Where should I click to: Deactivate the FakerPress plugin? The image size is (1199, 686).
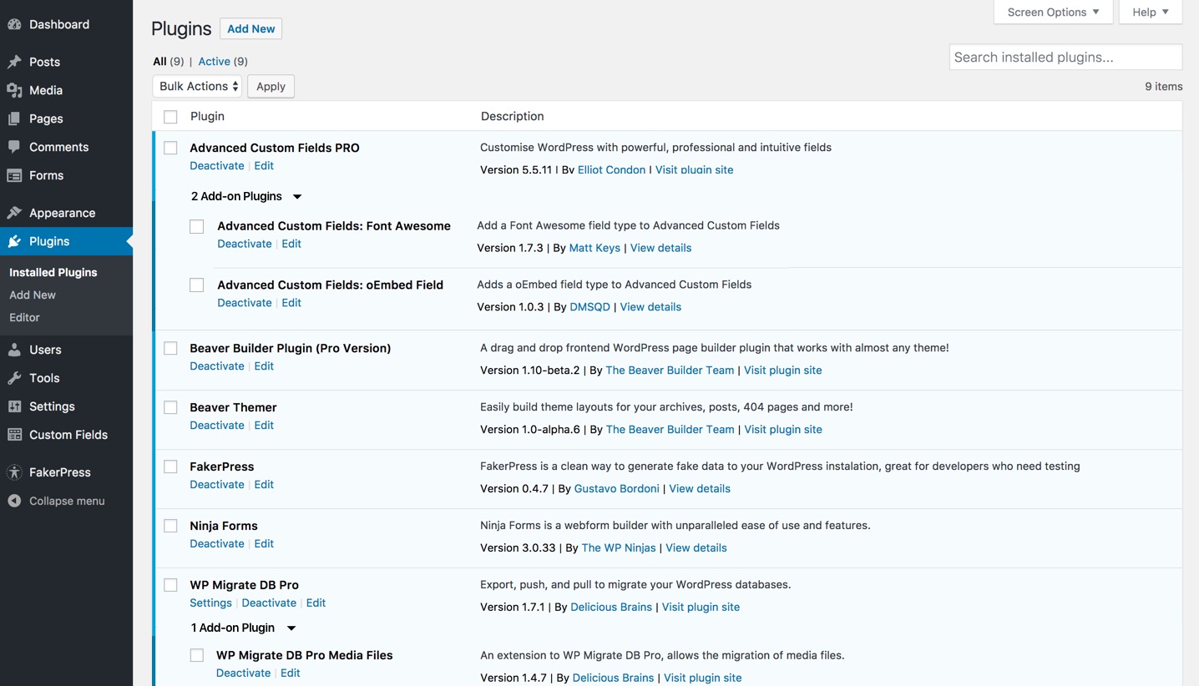(x=217, y=484)
